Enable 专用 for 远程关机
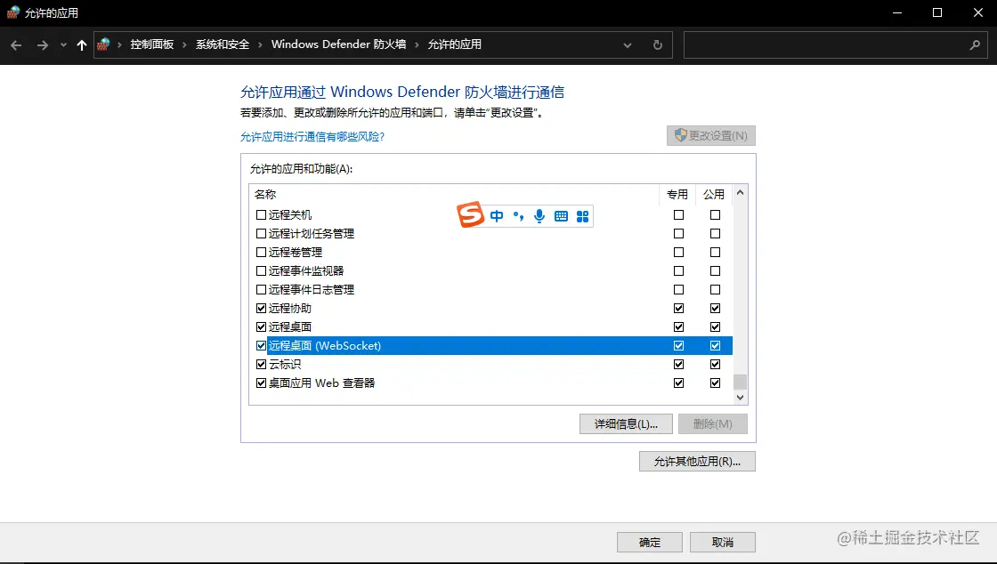997x564 pixels. coord(678,214)
